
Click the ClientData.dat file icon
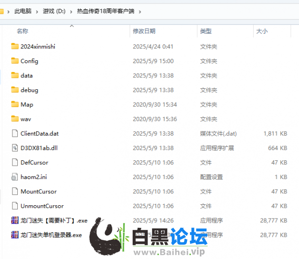15,133
